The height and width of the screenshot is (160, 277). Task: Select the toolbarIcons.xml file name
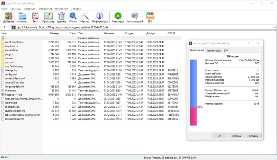tap(14, 119)
